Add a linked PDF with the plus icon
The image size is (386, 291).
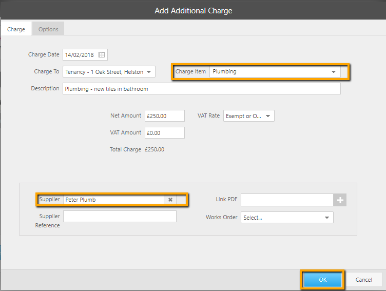tap(340, 200)
